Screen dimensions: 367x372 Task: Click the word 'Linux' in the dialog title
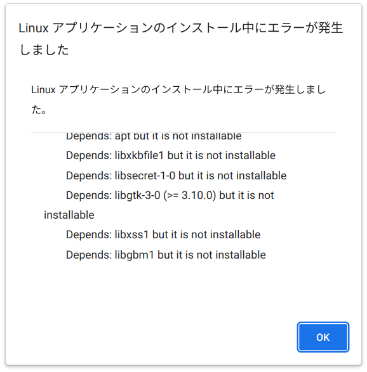[x=34, y=29]
